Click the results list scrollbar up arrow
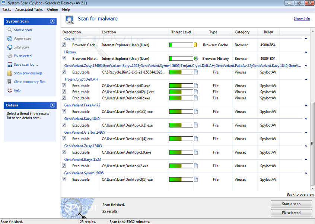This screenshot has height=224, width=315. point(312,31)
